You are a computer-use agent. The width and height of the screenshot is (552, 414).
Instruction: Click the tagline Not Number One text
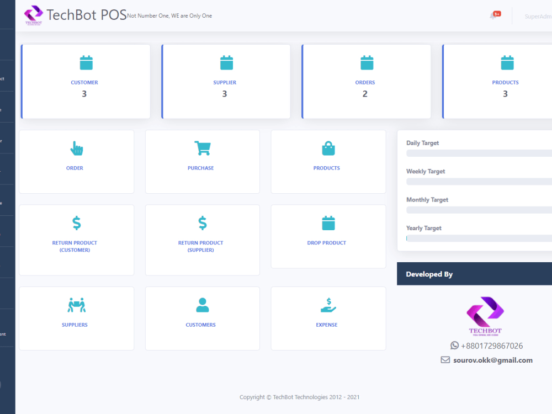pos(169,16)
